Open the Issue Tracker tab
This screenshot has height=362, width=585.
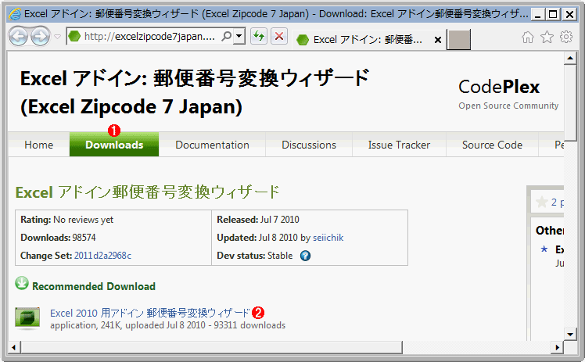(x=399, y=145)
